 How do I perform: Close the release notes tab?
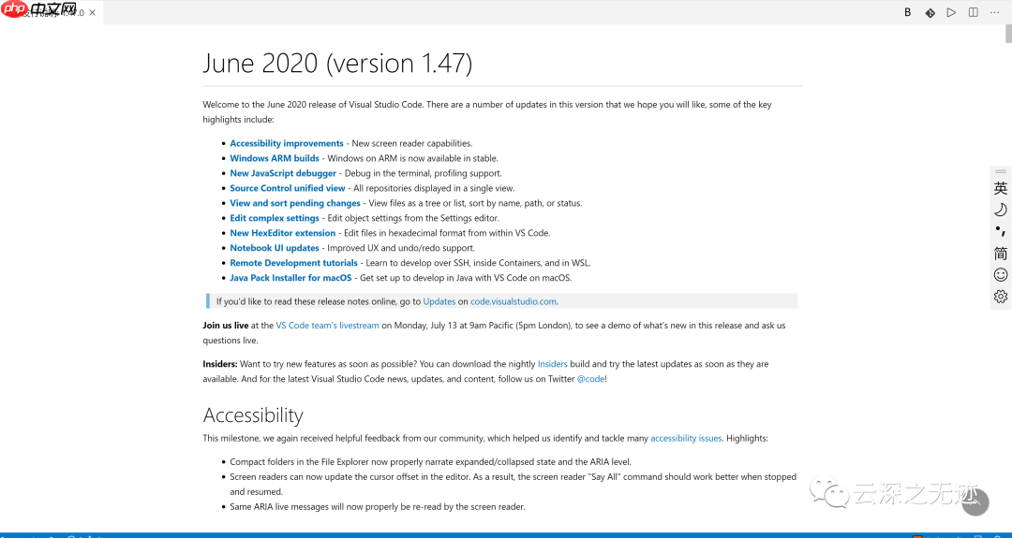coord(92,13)
